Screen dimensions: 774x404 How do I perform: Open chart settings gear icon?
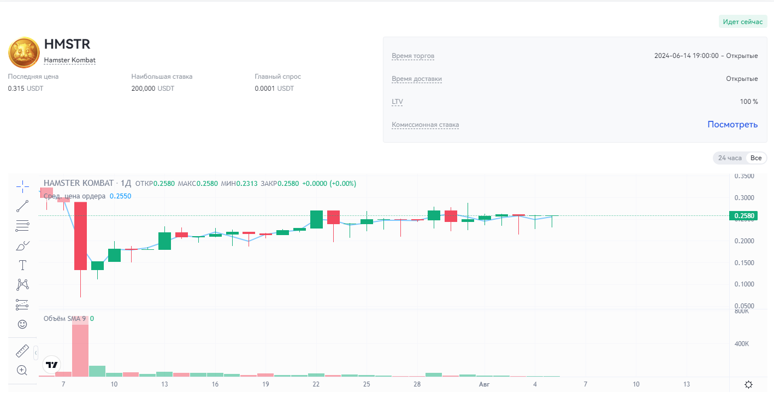tap(749, 385)
